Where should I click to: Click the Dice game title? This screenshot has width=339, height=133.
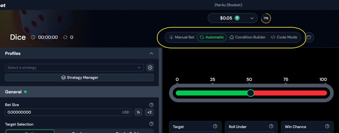tap(18, 37)
